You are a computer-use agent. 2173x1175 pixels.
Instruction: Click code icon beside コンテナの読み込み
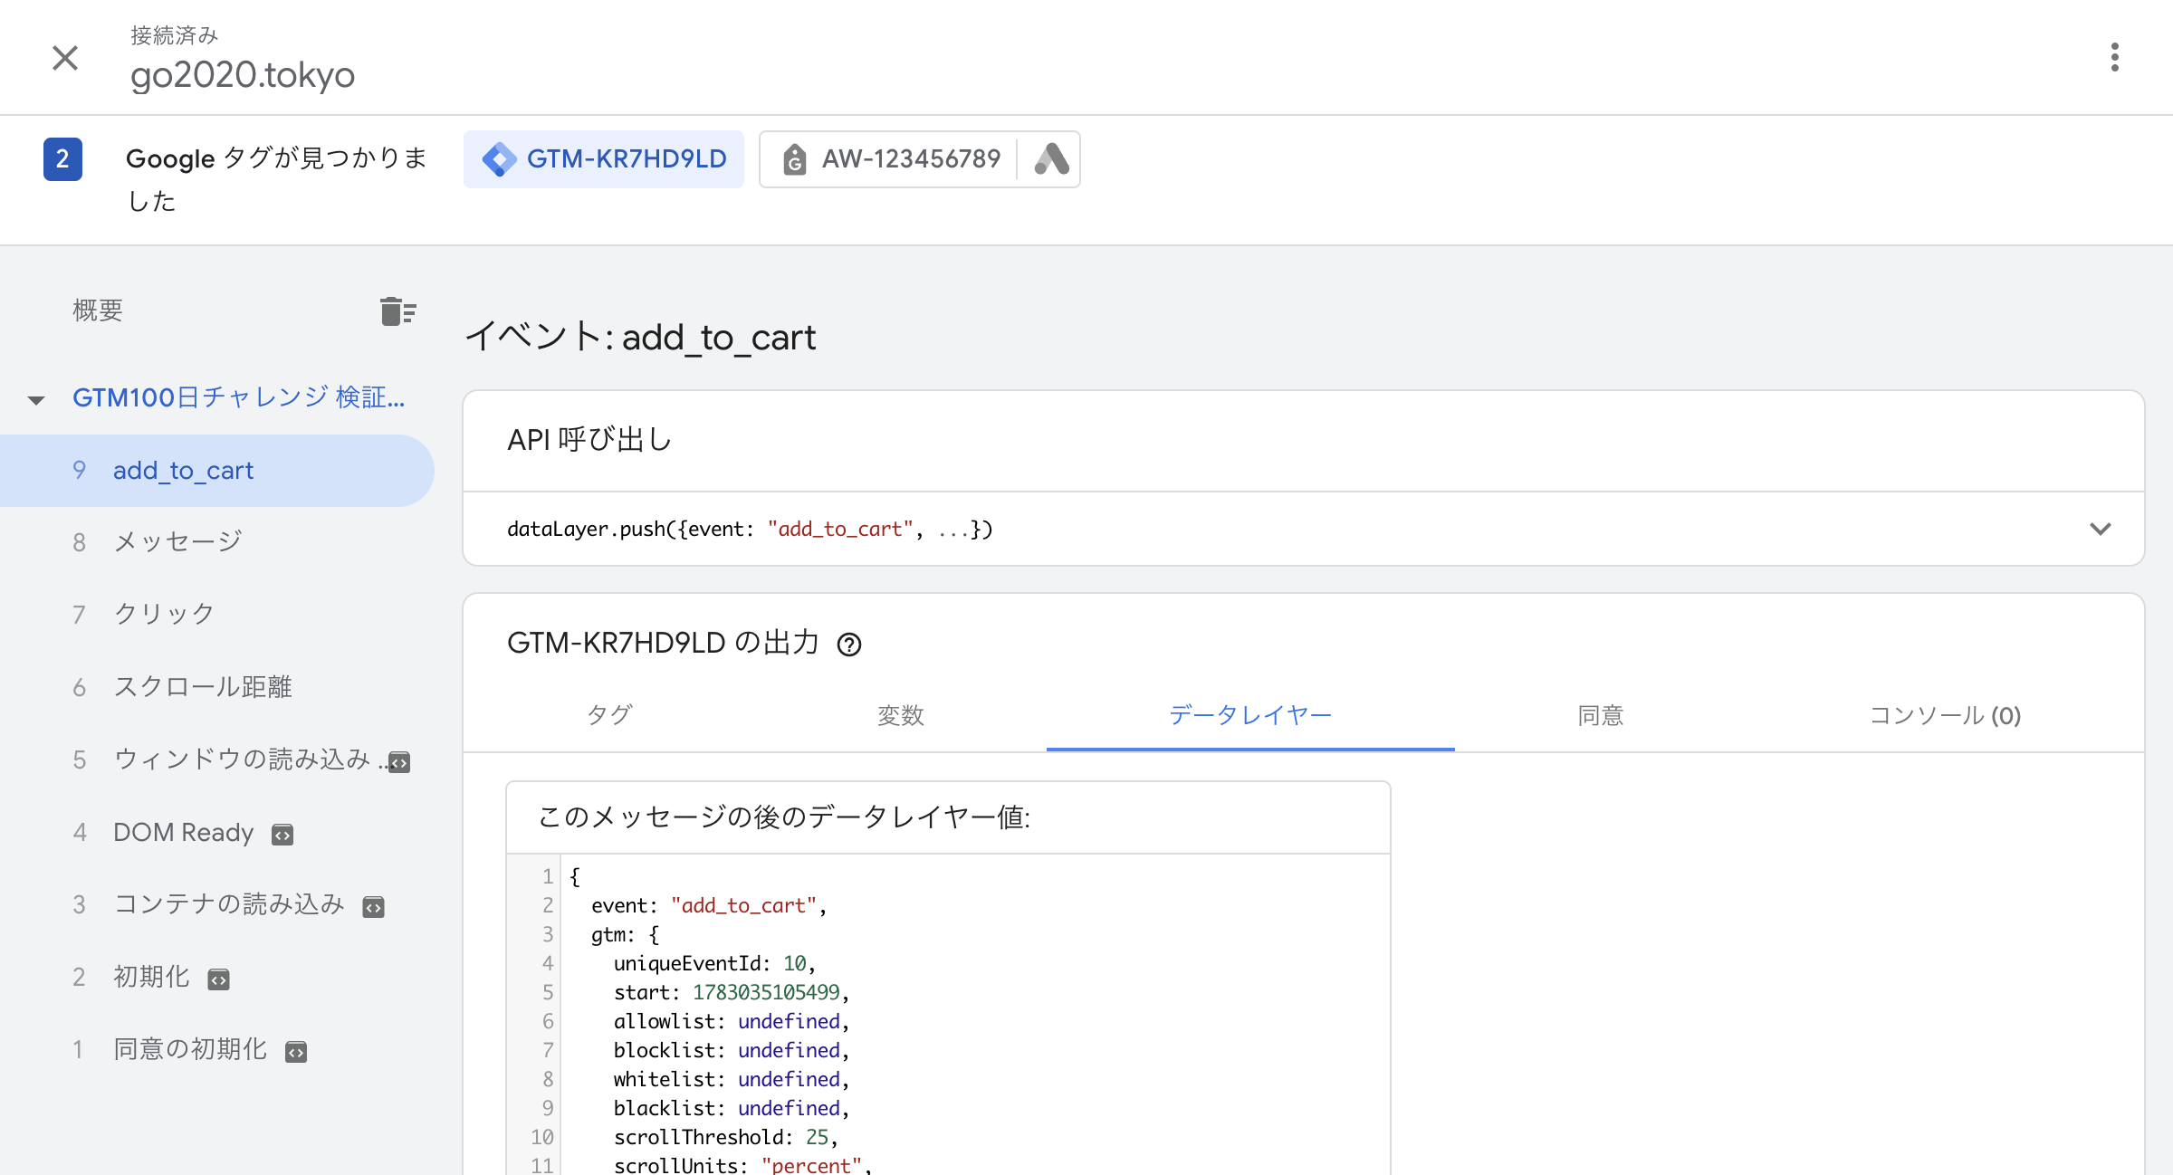[x=373, y=907]
